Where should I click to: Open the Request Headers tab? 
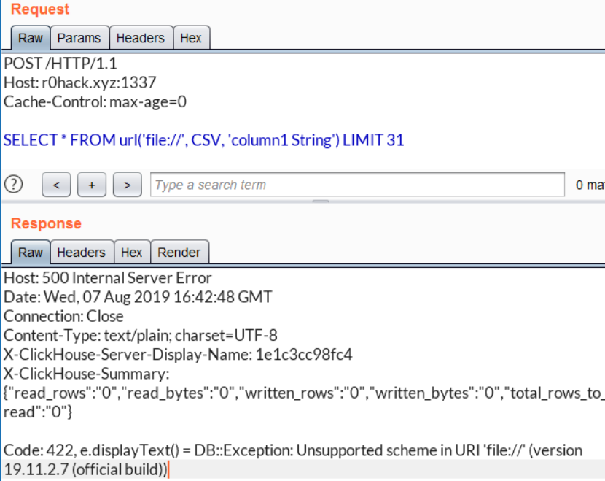click(141, 38)
